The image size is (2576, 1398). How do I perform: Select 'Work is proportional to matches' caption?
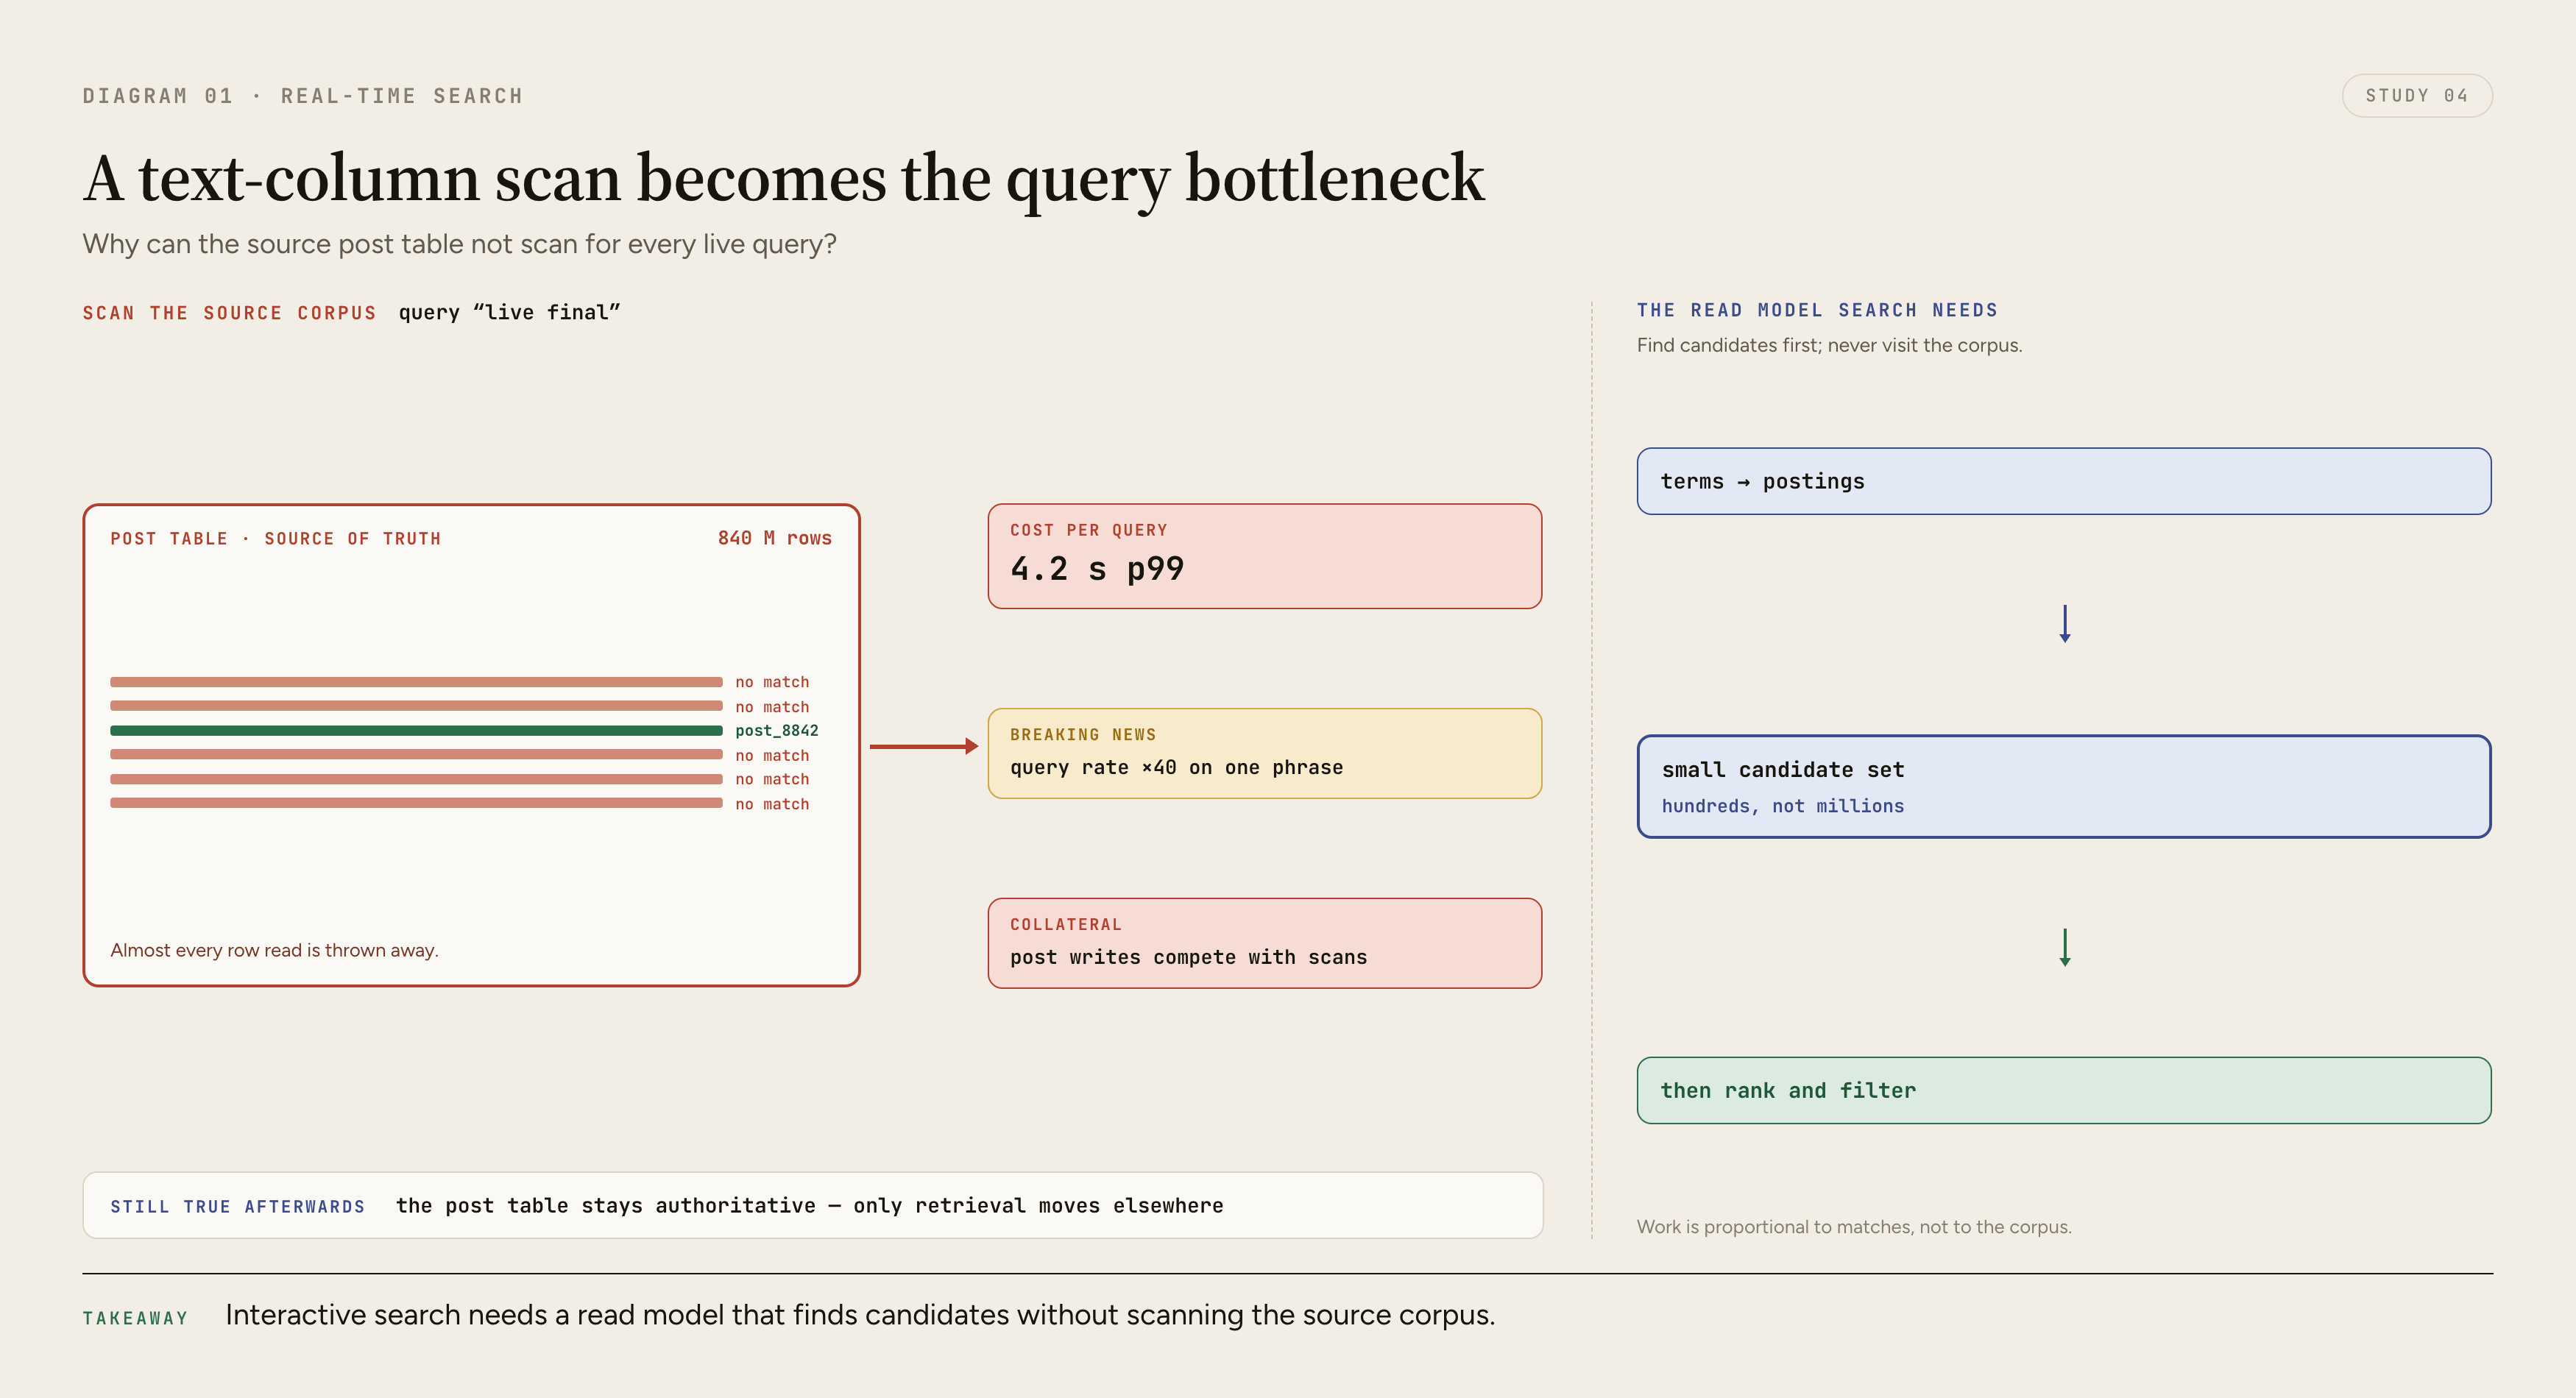pos(1854,1227)
